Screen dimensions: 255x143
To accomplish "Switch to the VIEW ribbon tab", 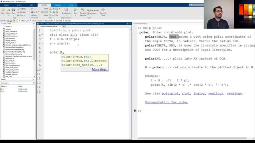I will [71, 5].
